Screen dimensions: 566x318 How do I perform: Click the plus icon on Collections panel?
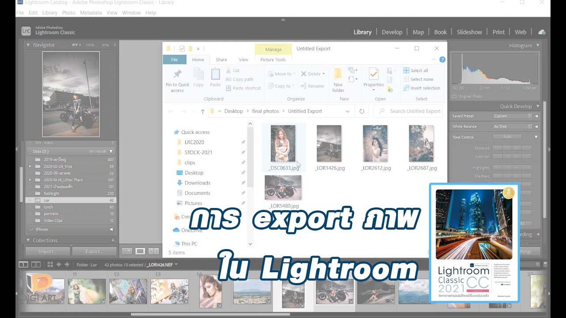[x=113, y=240]
